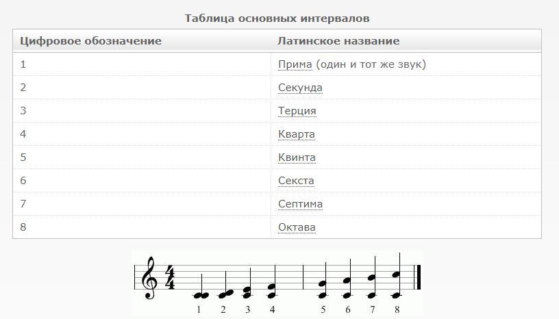
Task: Click the fifth interval notes above number 5
Action: pos(323,290)
